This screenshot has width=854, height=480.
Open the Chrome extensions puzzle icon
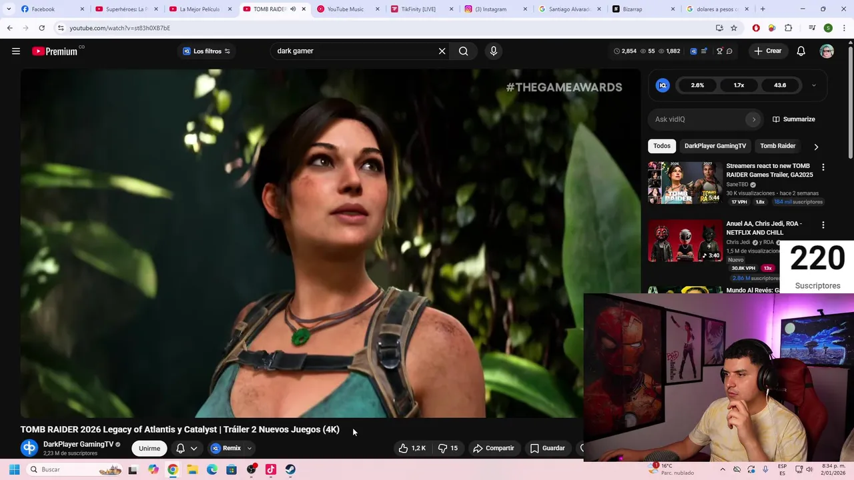[x=788, y=28]
